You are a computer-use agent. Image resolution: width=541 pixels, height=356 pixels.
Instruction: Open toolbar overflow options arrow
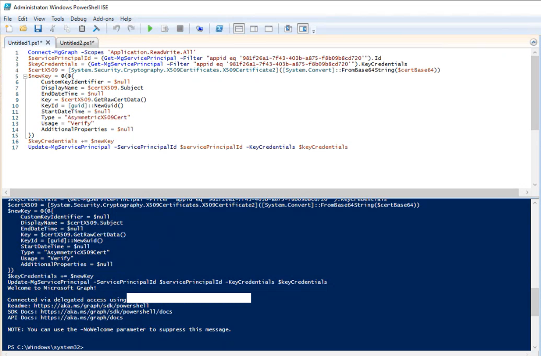(314, 31)
